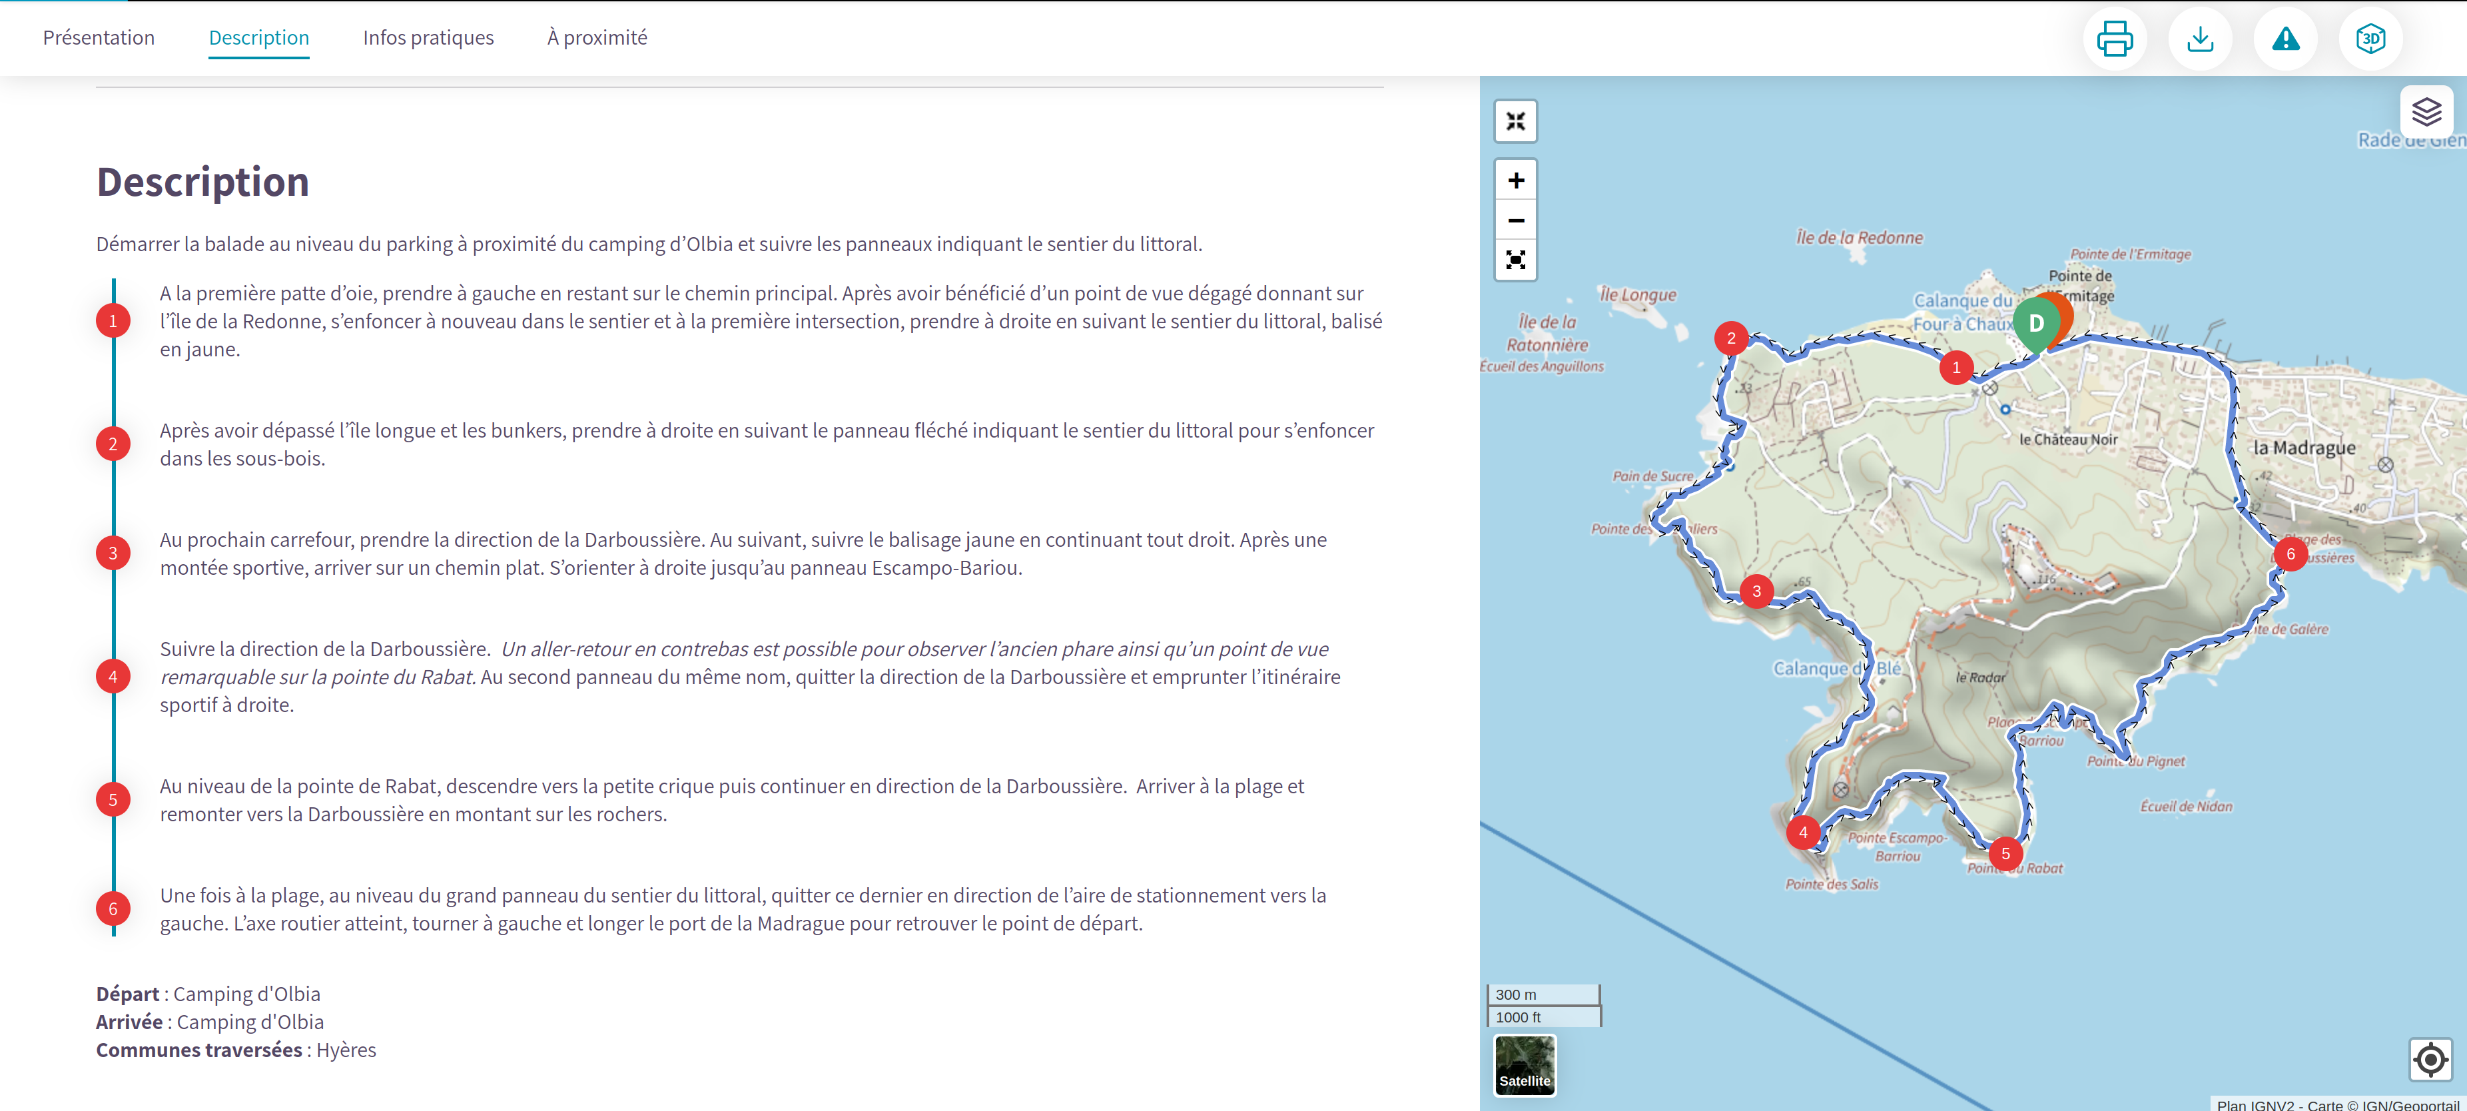This screenshot has height=1111, width=2467.
Task: Recenter map on the whole route
Action: click(1515, 260)
